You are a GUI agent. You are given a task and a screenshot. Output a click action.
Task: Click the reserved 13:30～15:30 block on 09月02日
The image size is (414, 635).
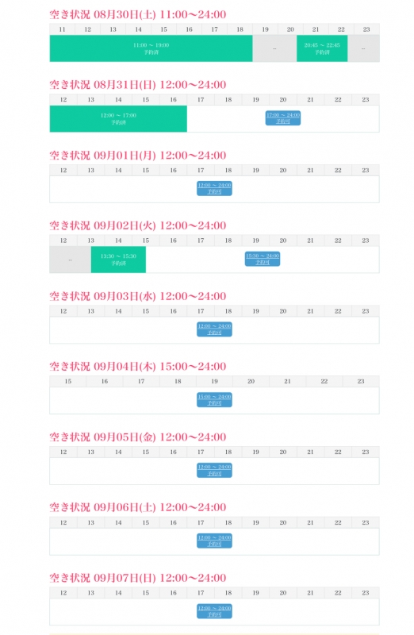pos(118,260)
